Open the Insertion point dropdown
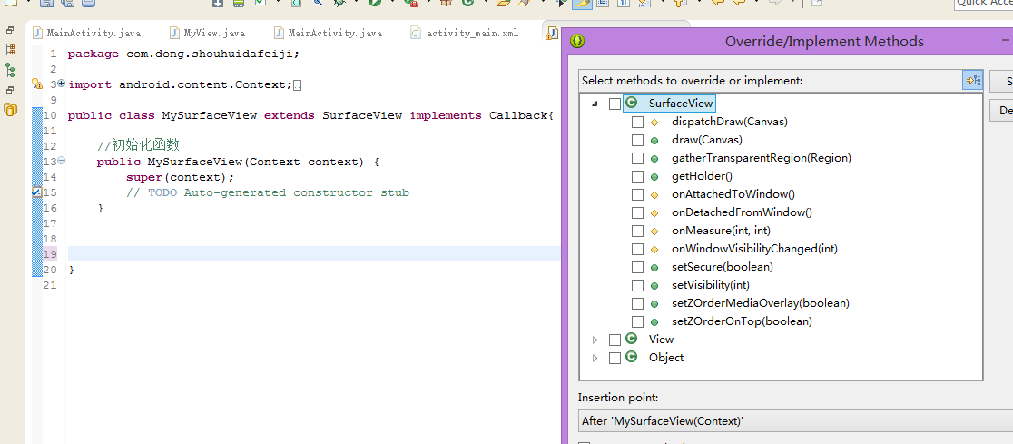The height and width of the screenshot is (444, 1013). pos(795,420)
